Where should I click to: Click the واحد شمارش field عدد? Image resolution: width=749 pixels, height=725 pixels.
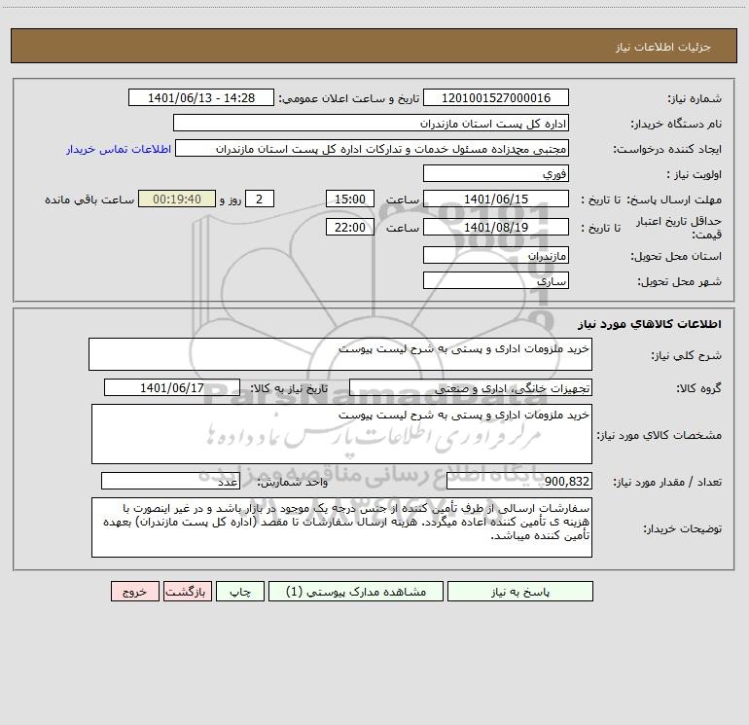click(170, 481)
